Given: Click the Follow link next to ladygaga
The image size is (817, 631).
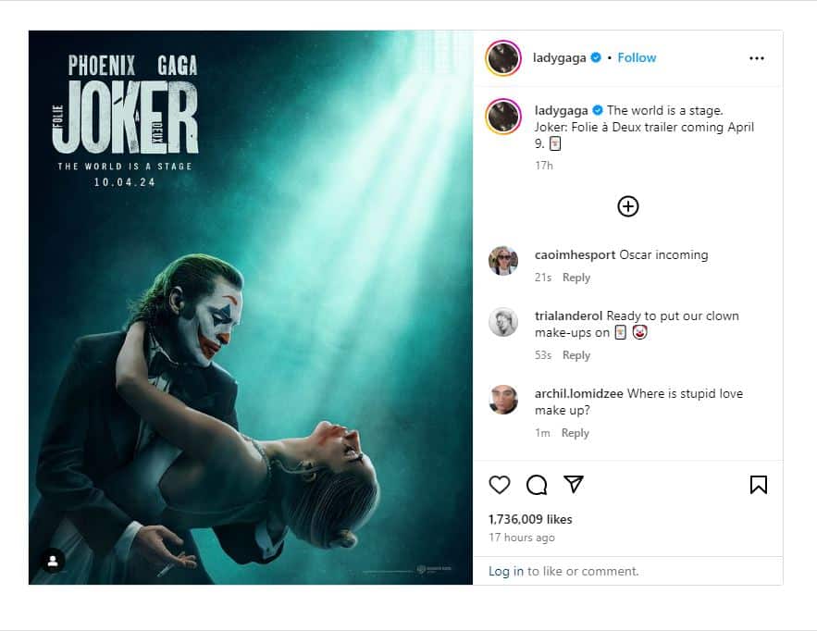Looking at the screenshot, I should tap(637, 57).
